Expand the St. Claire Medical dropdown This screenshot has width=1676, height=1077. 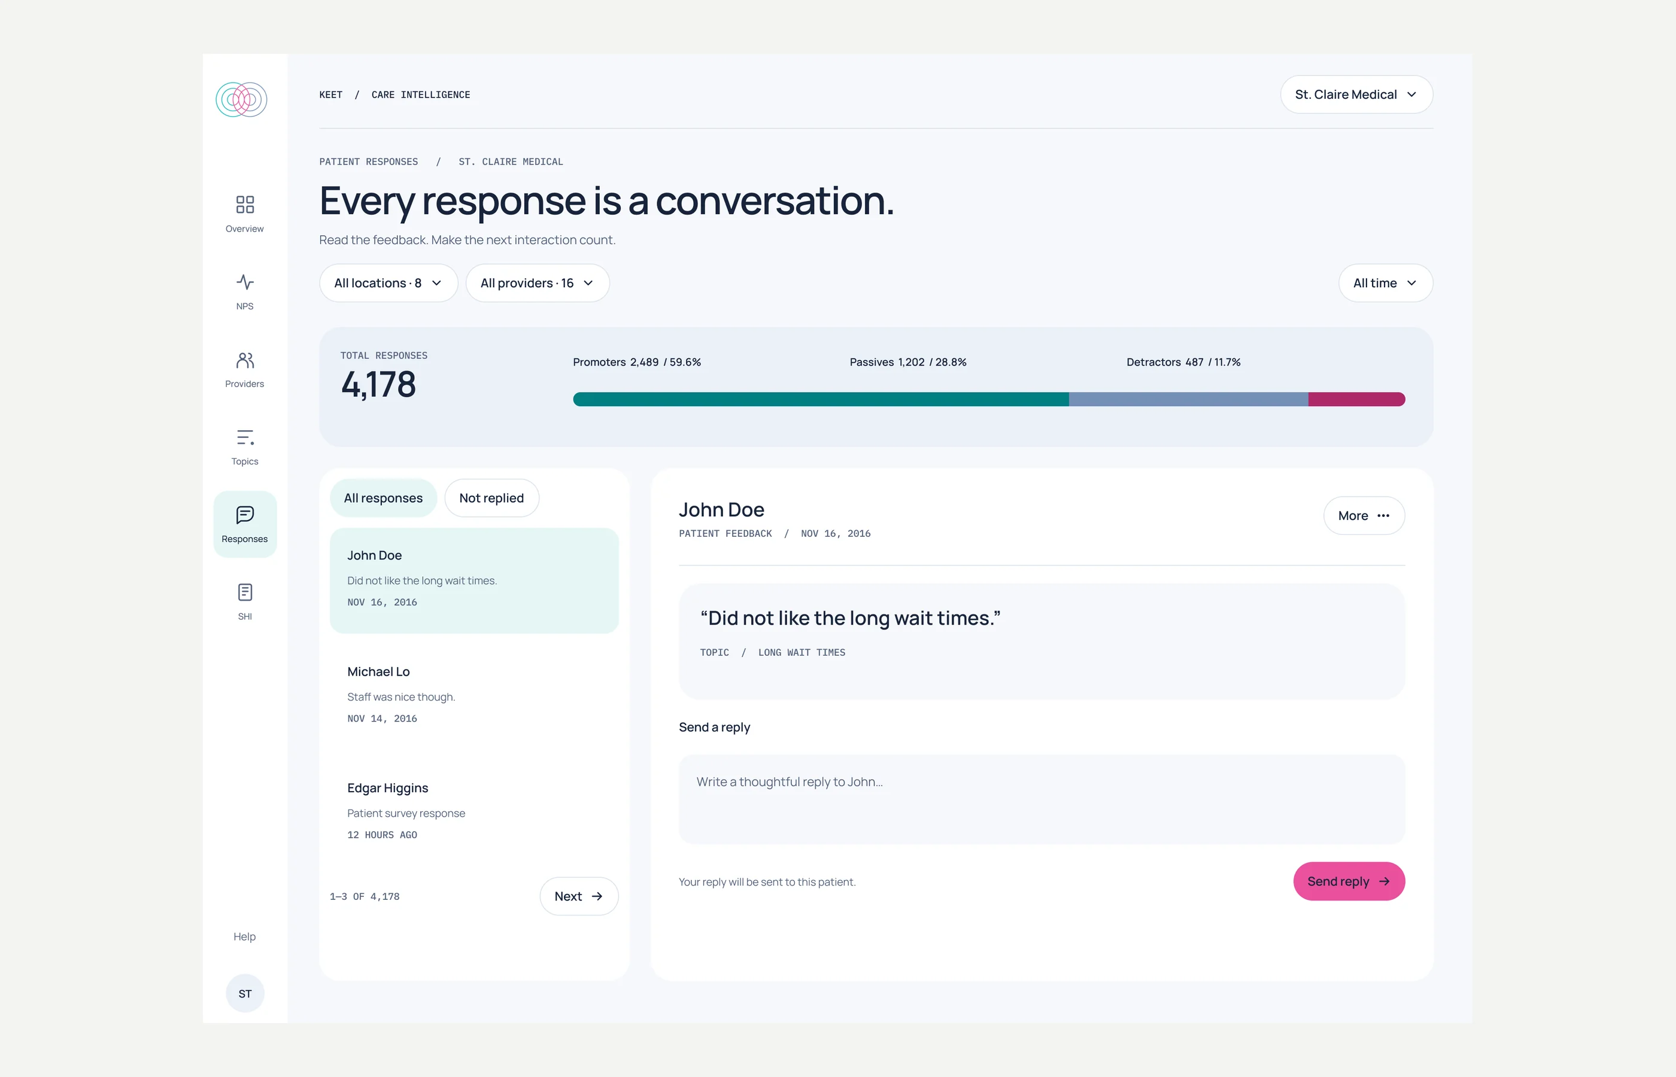point(1356,95)
